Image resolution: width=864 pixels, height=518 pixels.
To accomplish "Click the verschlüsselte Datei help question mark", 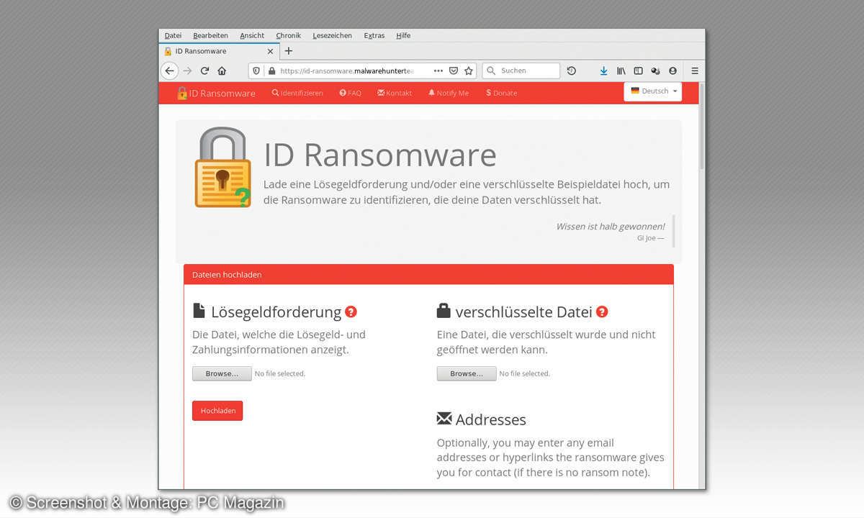I will (602, 312).
